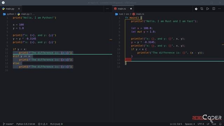Click Python line 'if y < x:'
224x126 pixels.
coord(20,49)
